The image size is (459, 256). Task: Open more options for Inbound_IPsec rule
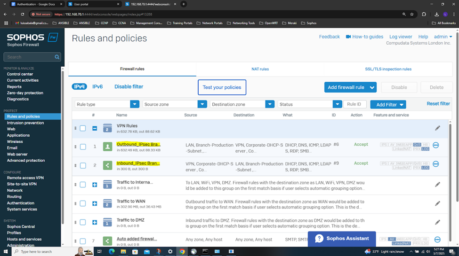coord(436,164)
